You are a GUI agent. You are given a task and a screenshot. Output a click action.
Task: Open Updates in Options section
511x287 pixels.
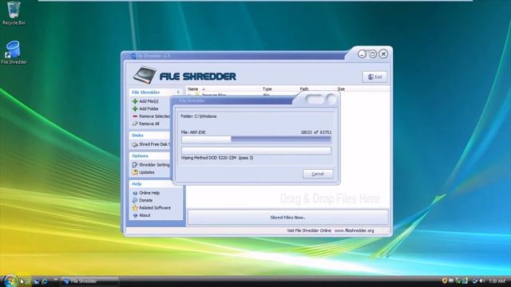(147, 172)
